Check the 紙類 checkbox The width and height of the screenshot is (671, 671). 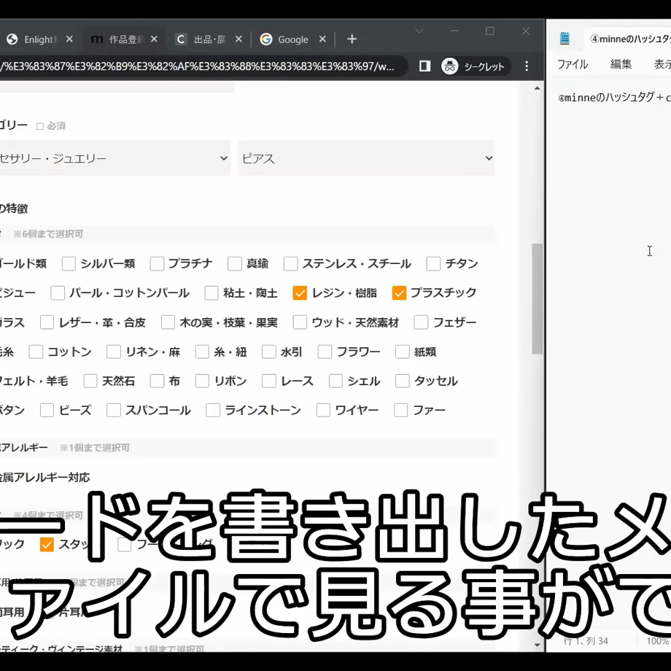point(403,352)
